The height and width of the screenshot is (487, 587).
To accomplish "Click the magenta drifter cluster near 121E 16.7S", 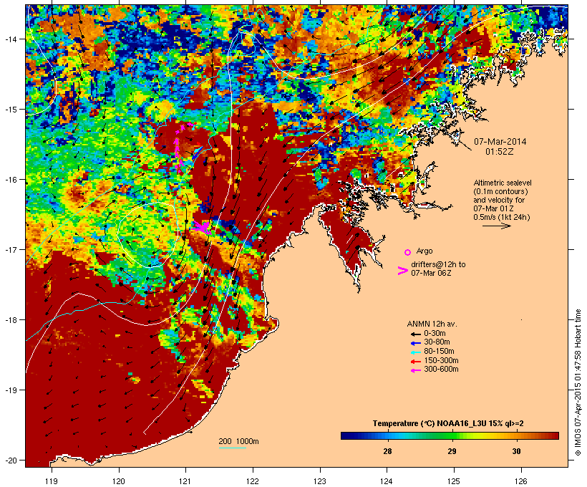I will [202, 227].
